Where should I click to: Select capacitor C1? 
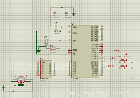point(50,14)
